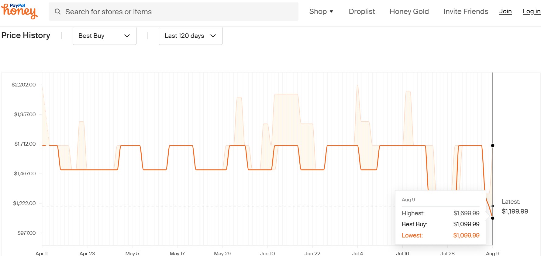The width and height of the screenshot is (541, 256).
Task: Click the $1,222.00 axis label
Action: tap(24, 203)
